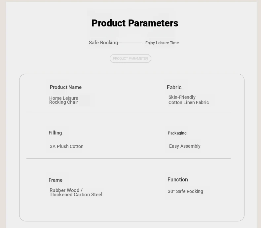This screenshot has height=228, width=261.
Task: Click the "Home Leisure Rocking Chair" value
Action: [64, 100]
